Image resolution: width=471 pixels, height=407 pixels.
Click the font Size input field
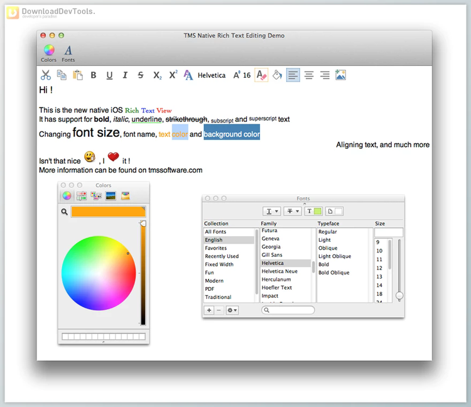click(x=389, y=232)
